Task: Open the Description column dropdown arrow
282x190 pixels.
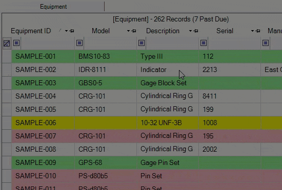Action: [190, 31]
